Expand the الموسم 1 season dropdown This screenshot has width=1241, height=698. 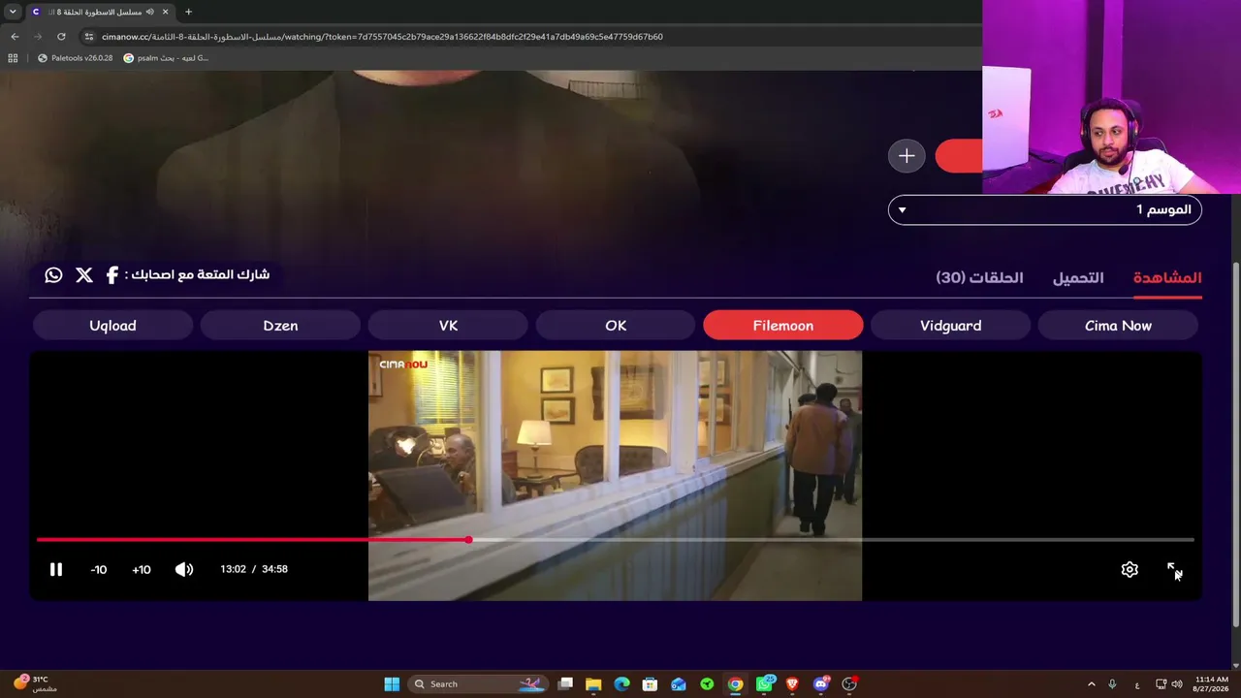(1045, 209)
